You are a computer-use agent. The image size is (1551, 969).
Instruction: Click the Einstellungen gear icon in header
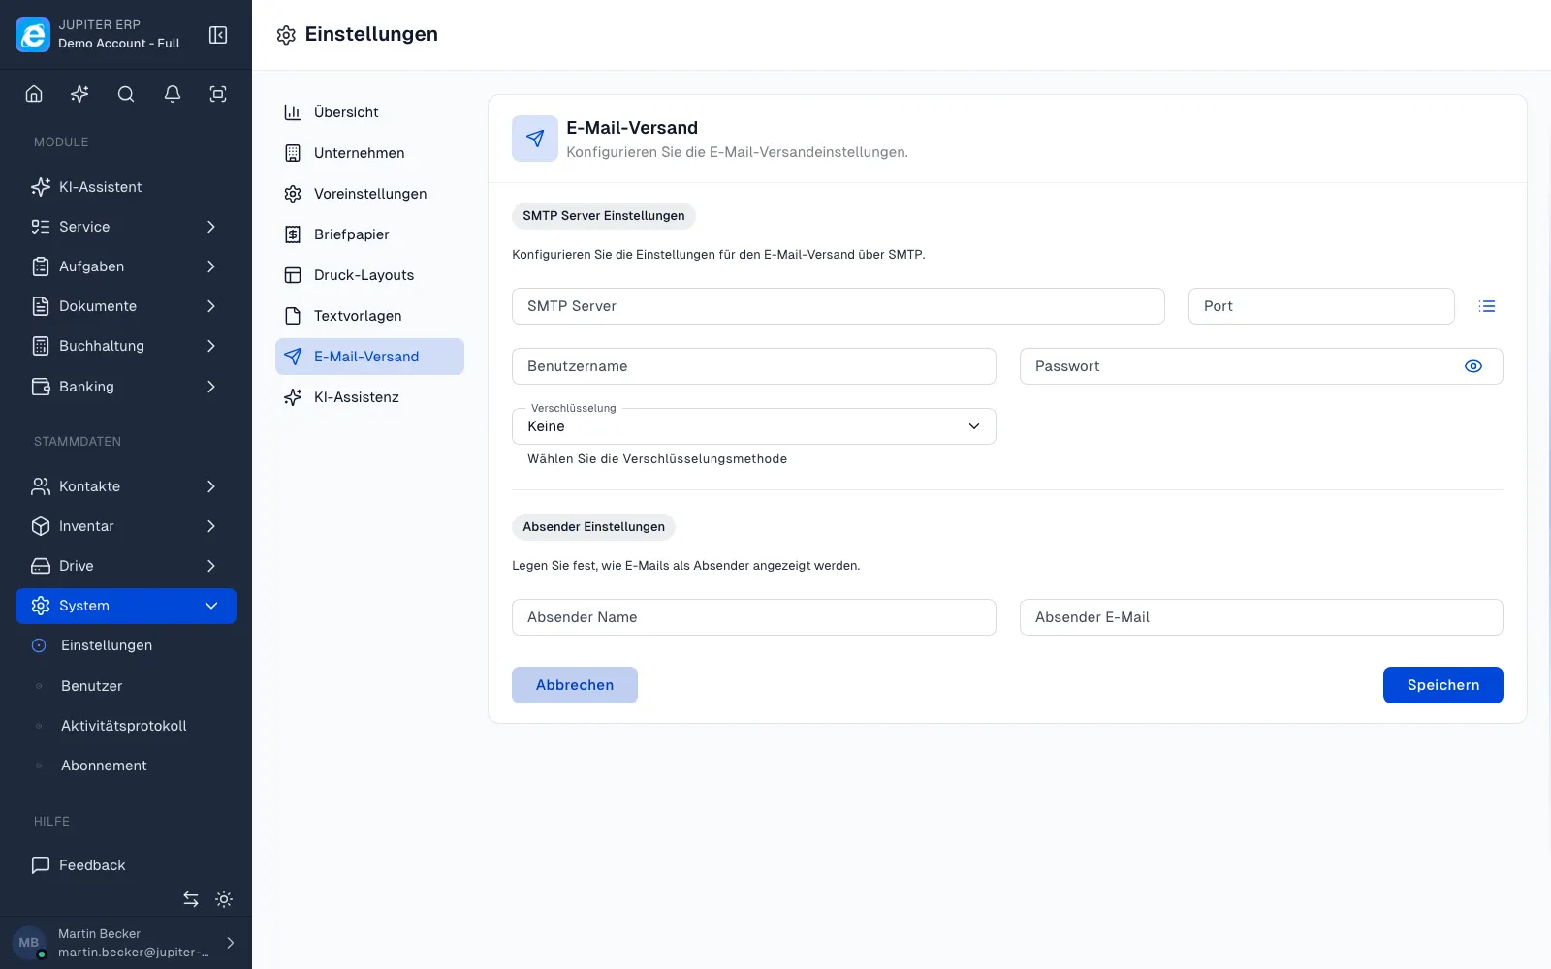tap(286, 35)
